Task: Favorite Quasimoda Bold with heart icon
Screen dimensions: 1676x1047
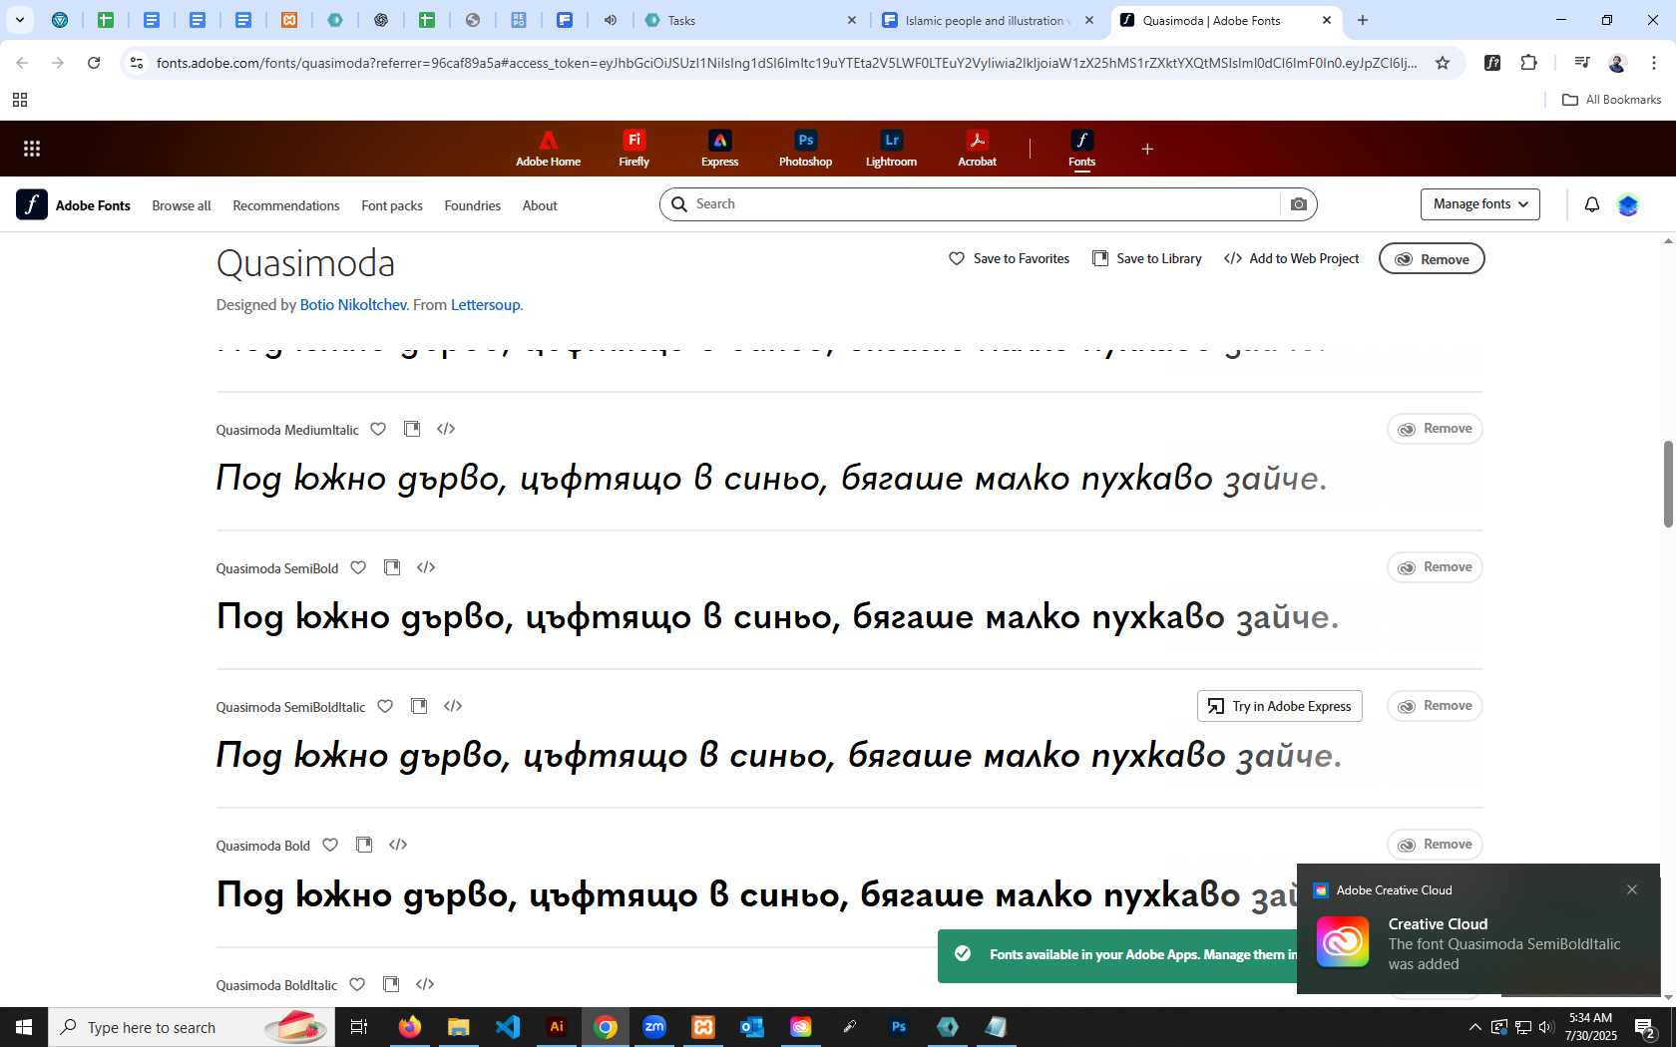Action: point(330,845)
